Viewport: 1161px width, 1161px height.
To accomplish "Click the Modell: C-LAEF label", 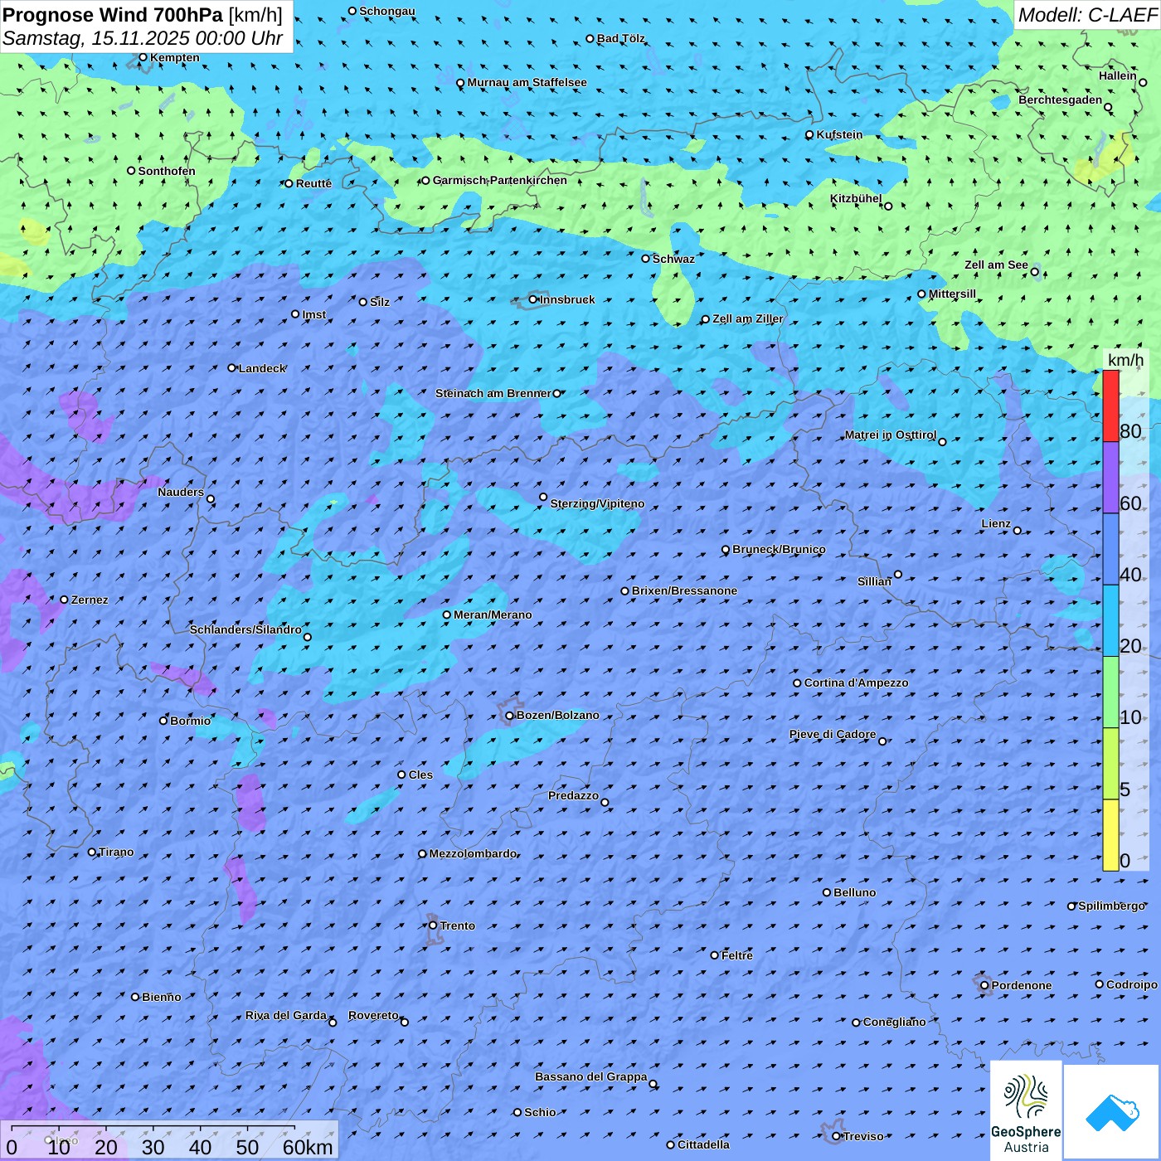I will pos(1087,15).
